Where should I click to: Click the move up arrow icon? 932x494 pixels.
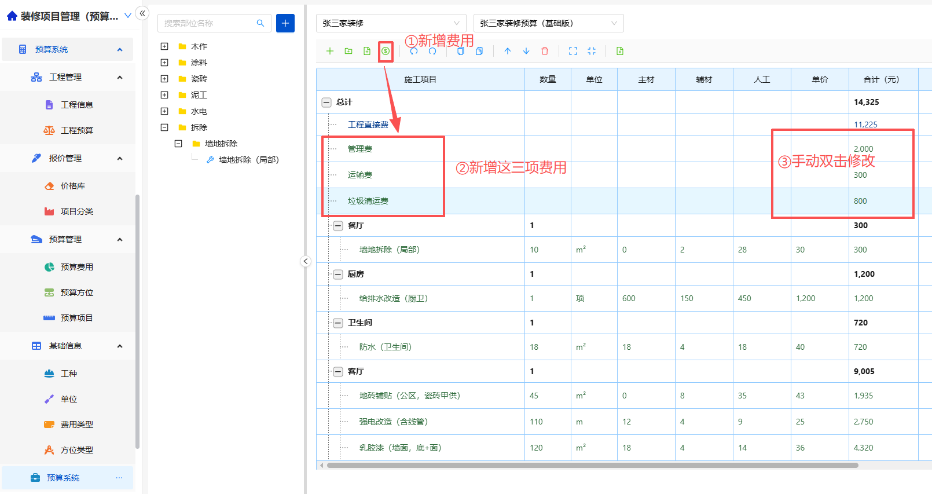coord(508,51)
